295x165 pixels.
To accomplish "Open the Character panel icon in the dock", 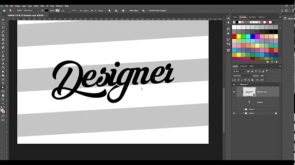I will 228,19.
